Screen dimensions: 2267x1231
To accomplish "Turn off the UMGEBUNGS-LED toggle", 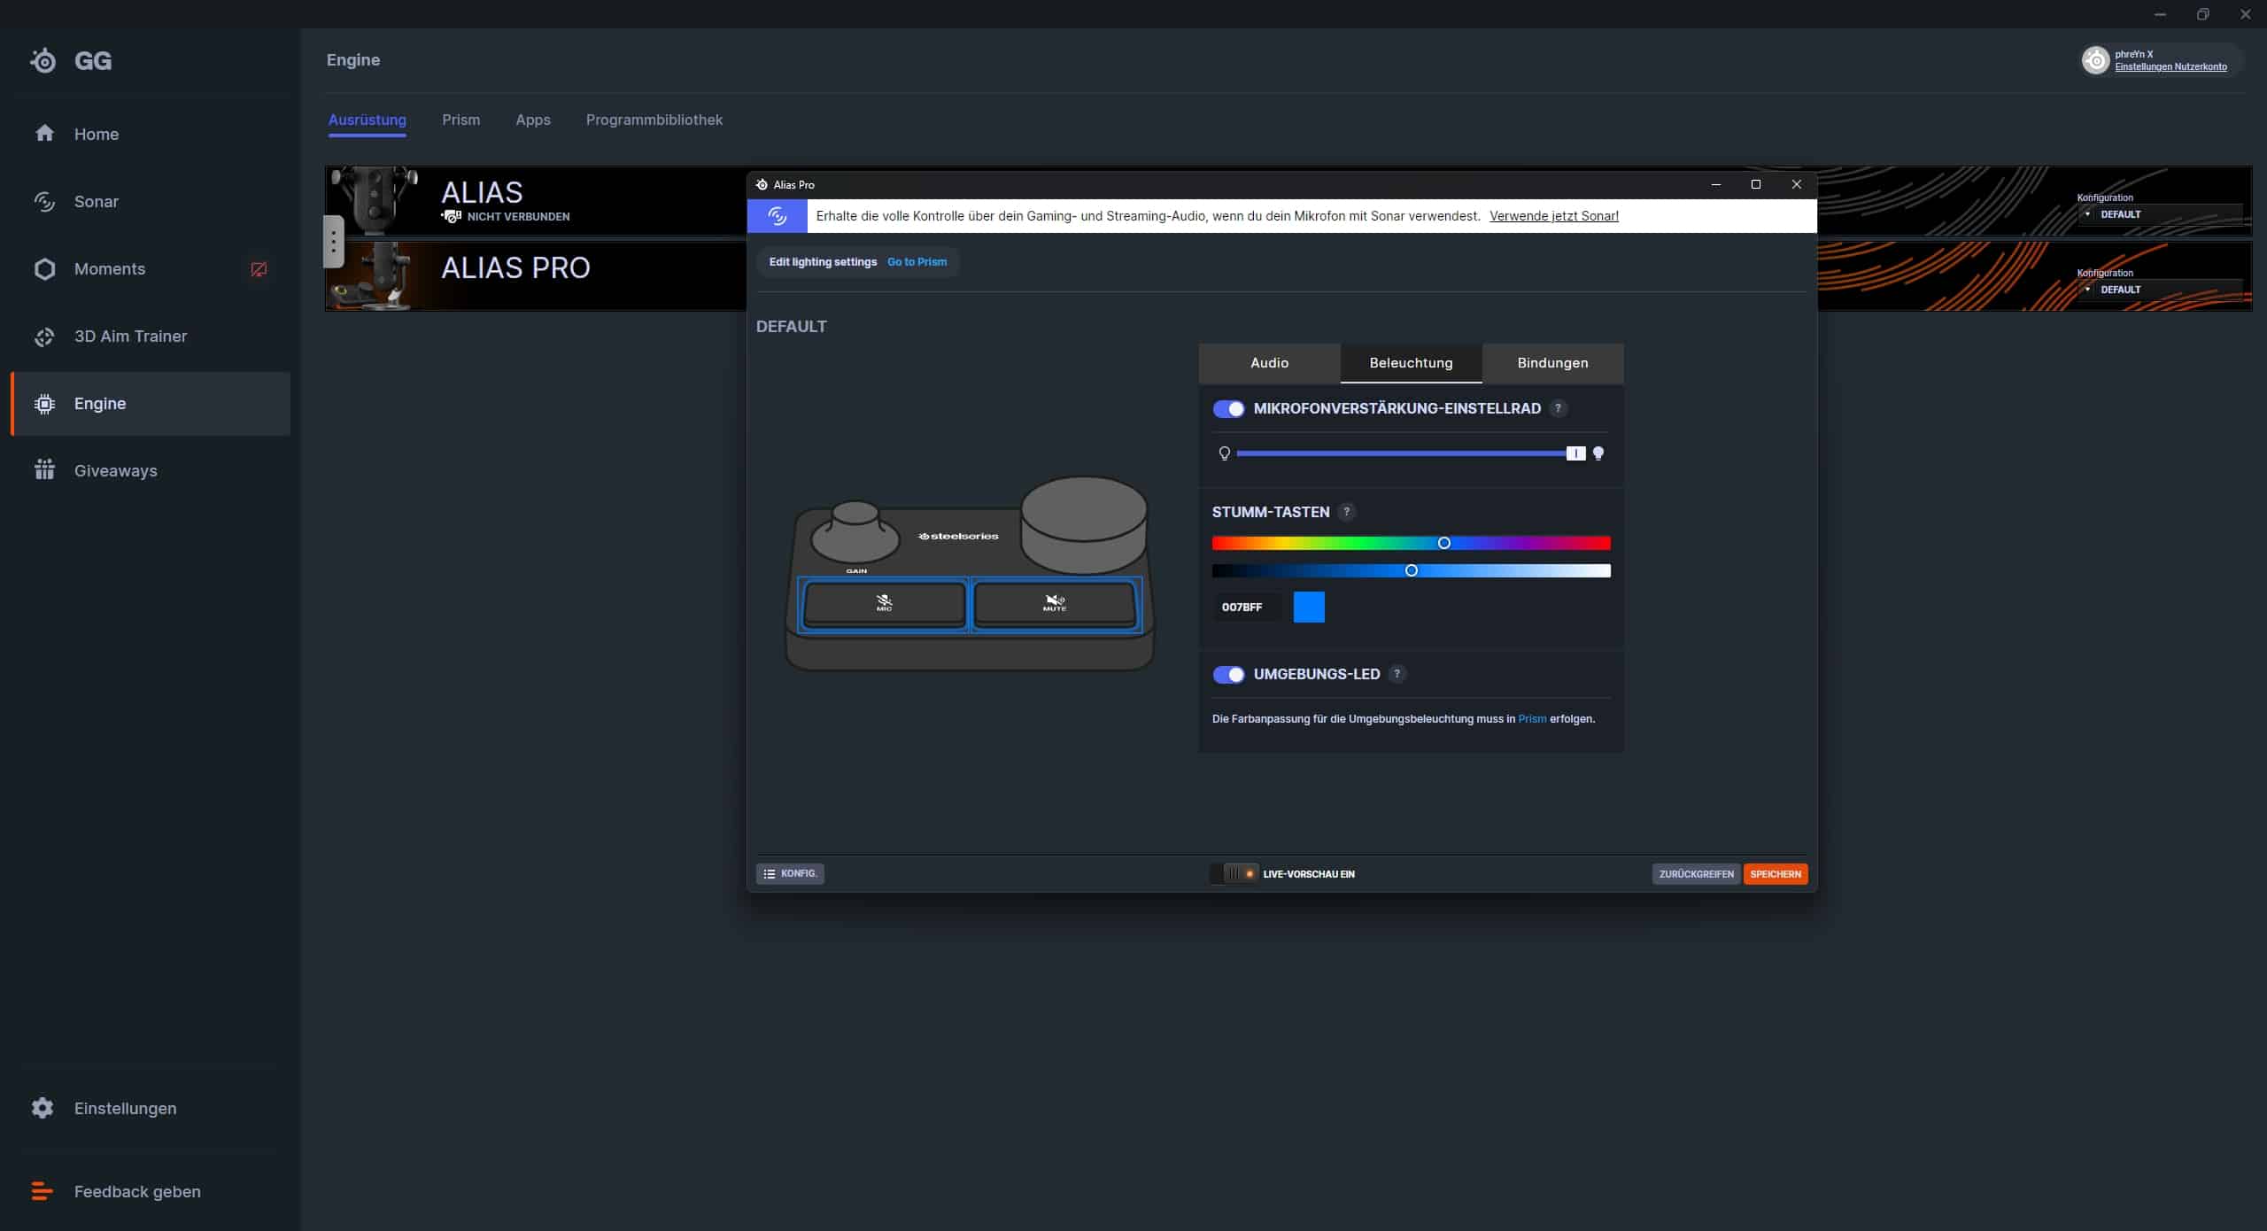I will (x=1228, y=674).
